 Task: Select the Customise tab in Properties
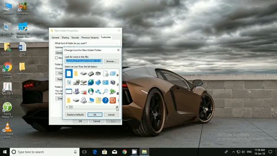pos(106,37)
